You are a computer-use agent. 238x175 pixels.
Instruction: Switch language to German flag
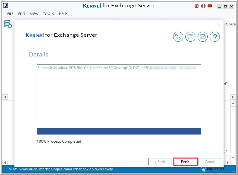tap(210, 6)
